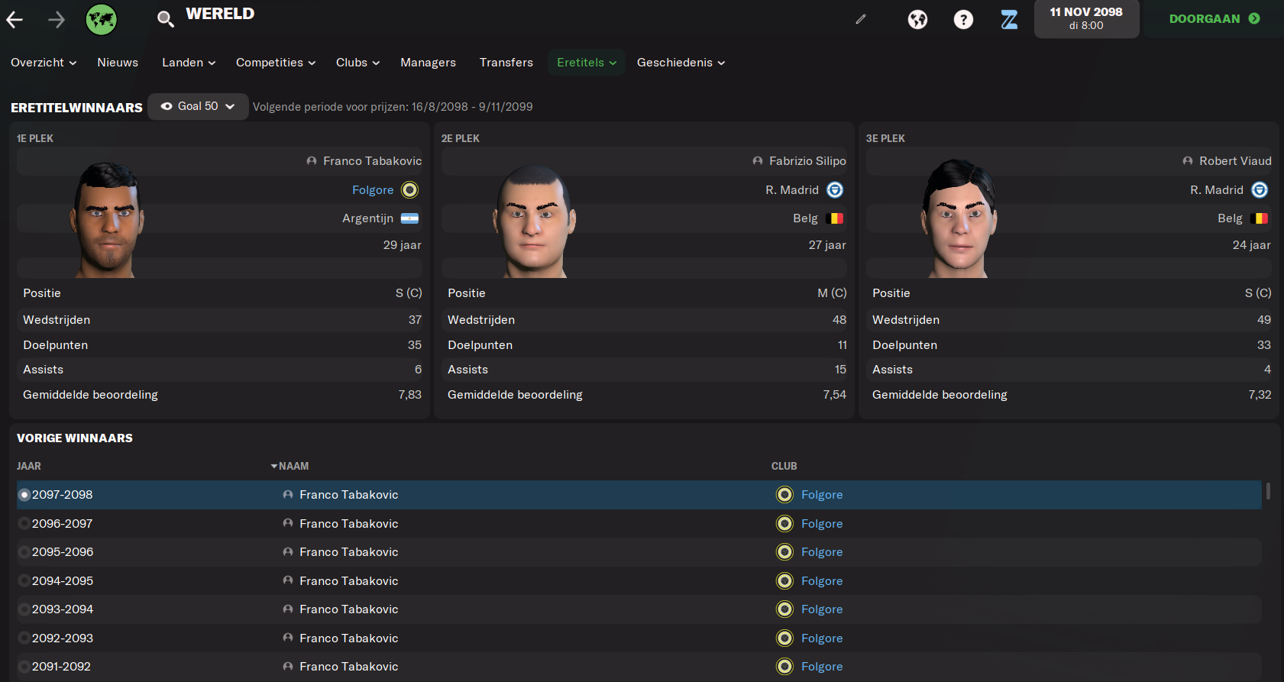Select the 2095-2096 season radio button
This screenshot has height=682, width=1284.
click(x=24, y=552)
